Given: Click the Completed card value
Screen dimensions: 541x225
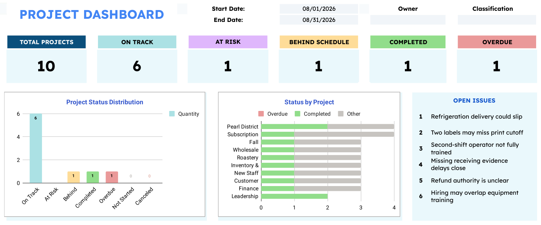Looking at the screenshot, I should 408,66.
